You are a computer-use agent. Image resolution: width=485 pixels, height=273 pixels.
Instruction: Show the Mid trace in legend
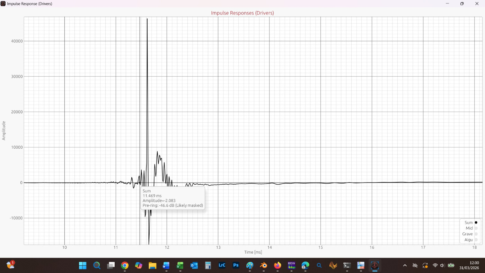(476, 228)
